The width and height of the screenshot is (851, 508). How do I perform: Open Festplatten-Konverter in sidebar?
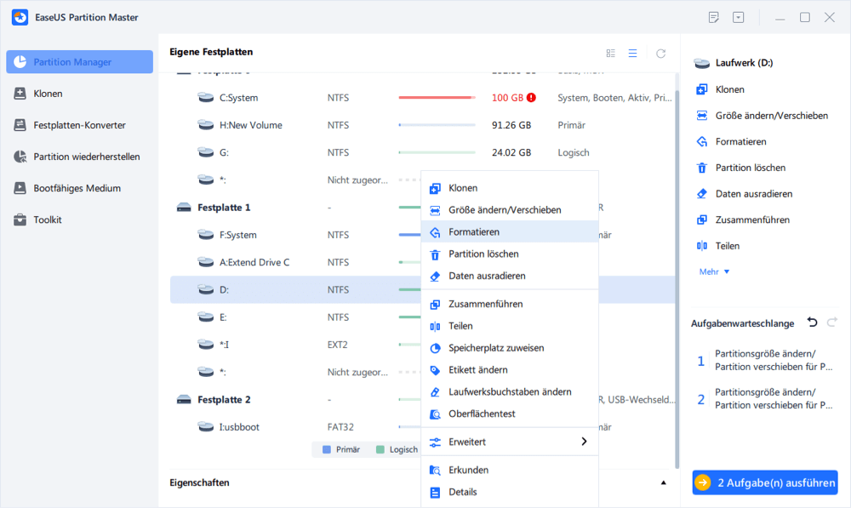tap(80, 125)
